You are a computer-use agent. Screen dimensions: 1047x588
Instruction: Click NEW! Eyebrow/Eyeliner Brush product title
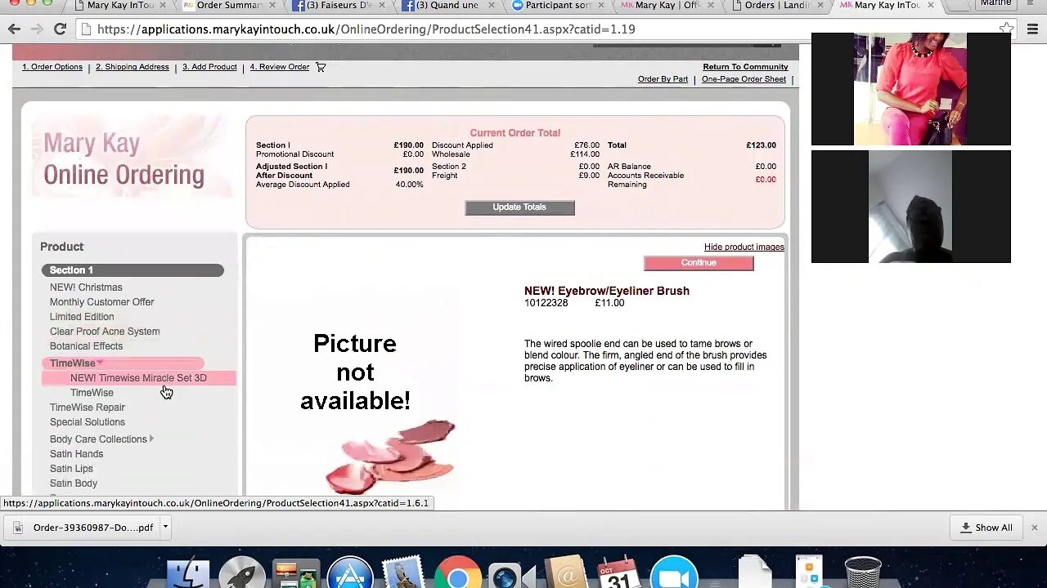[607, 291]
